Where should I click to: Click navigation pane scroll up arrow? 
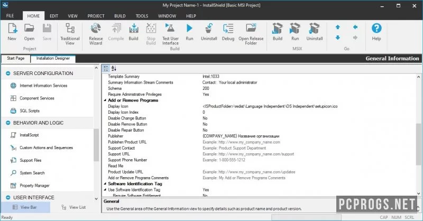[x=96, y=68]
